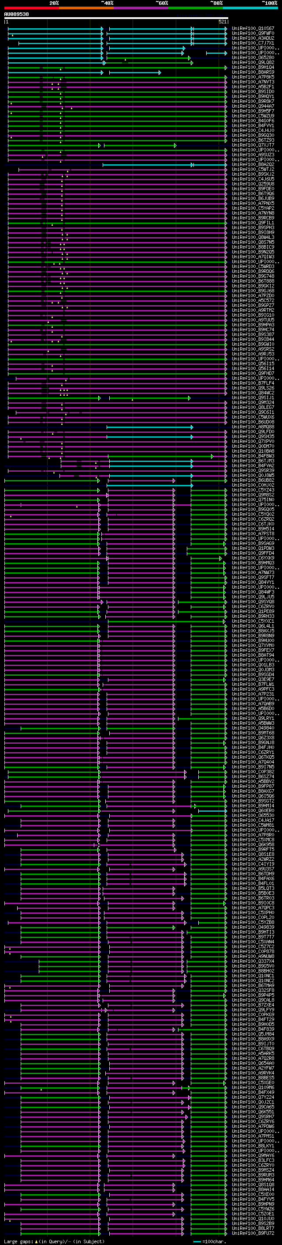Select hit UniRef100_Q1PDW3
This screenshot has width=282, height=1245.
[253, 548]
